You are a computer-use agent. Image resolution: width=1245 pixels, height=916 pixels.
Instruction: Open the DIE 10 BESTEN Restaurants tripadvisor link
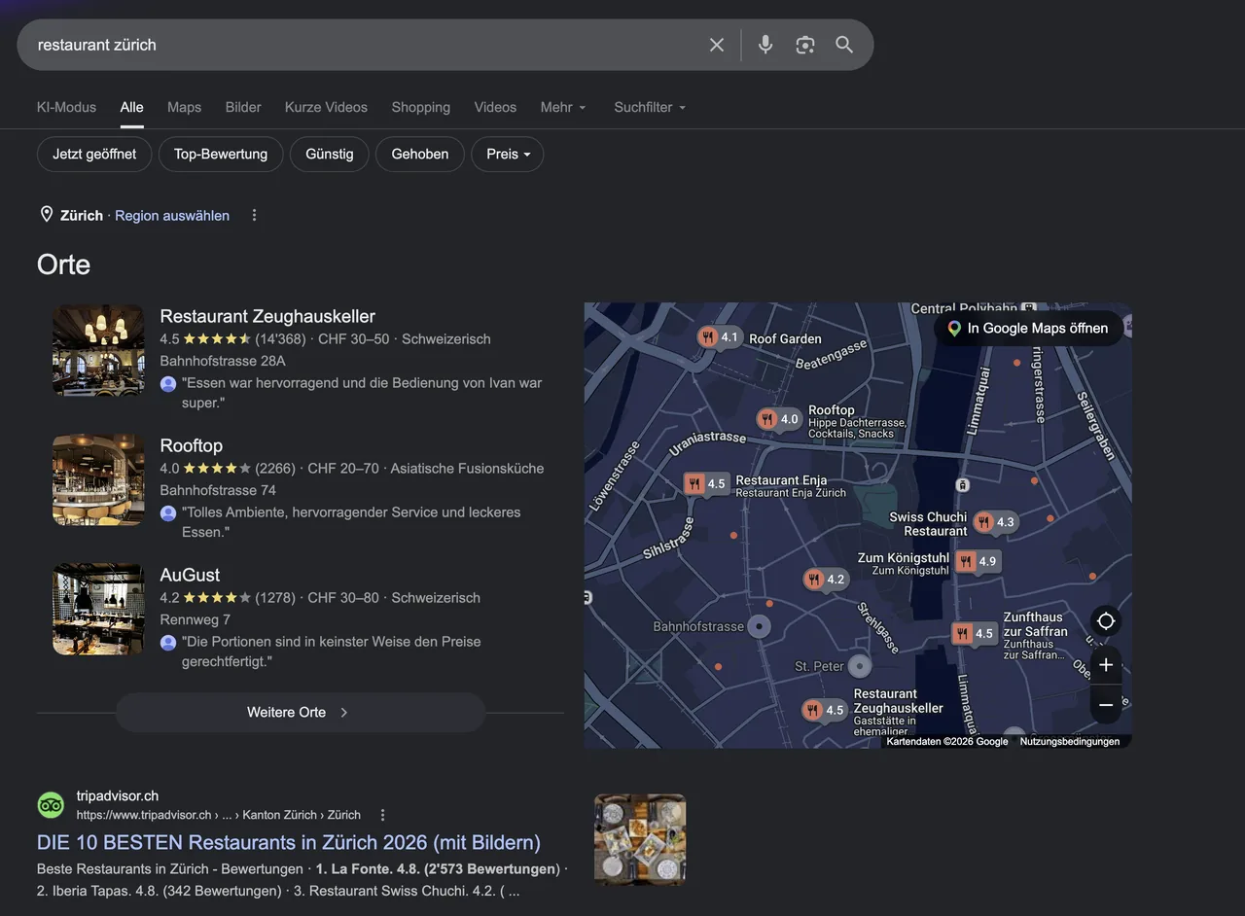click(x=289, y=842)
